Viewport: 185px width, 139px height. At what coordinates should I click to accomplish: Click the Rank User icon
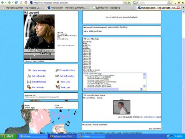point(58,87)
